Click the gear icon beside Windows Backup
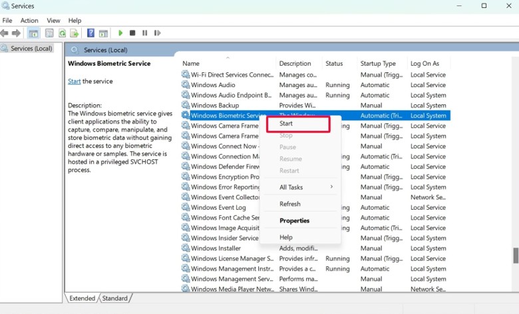 tap(186, 105)
